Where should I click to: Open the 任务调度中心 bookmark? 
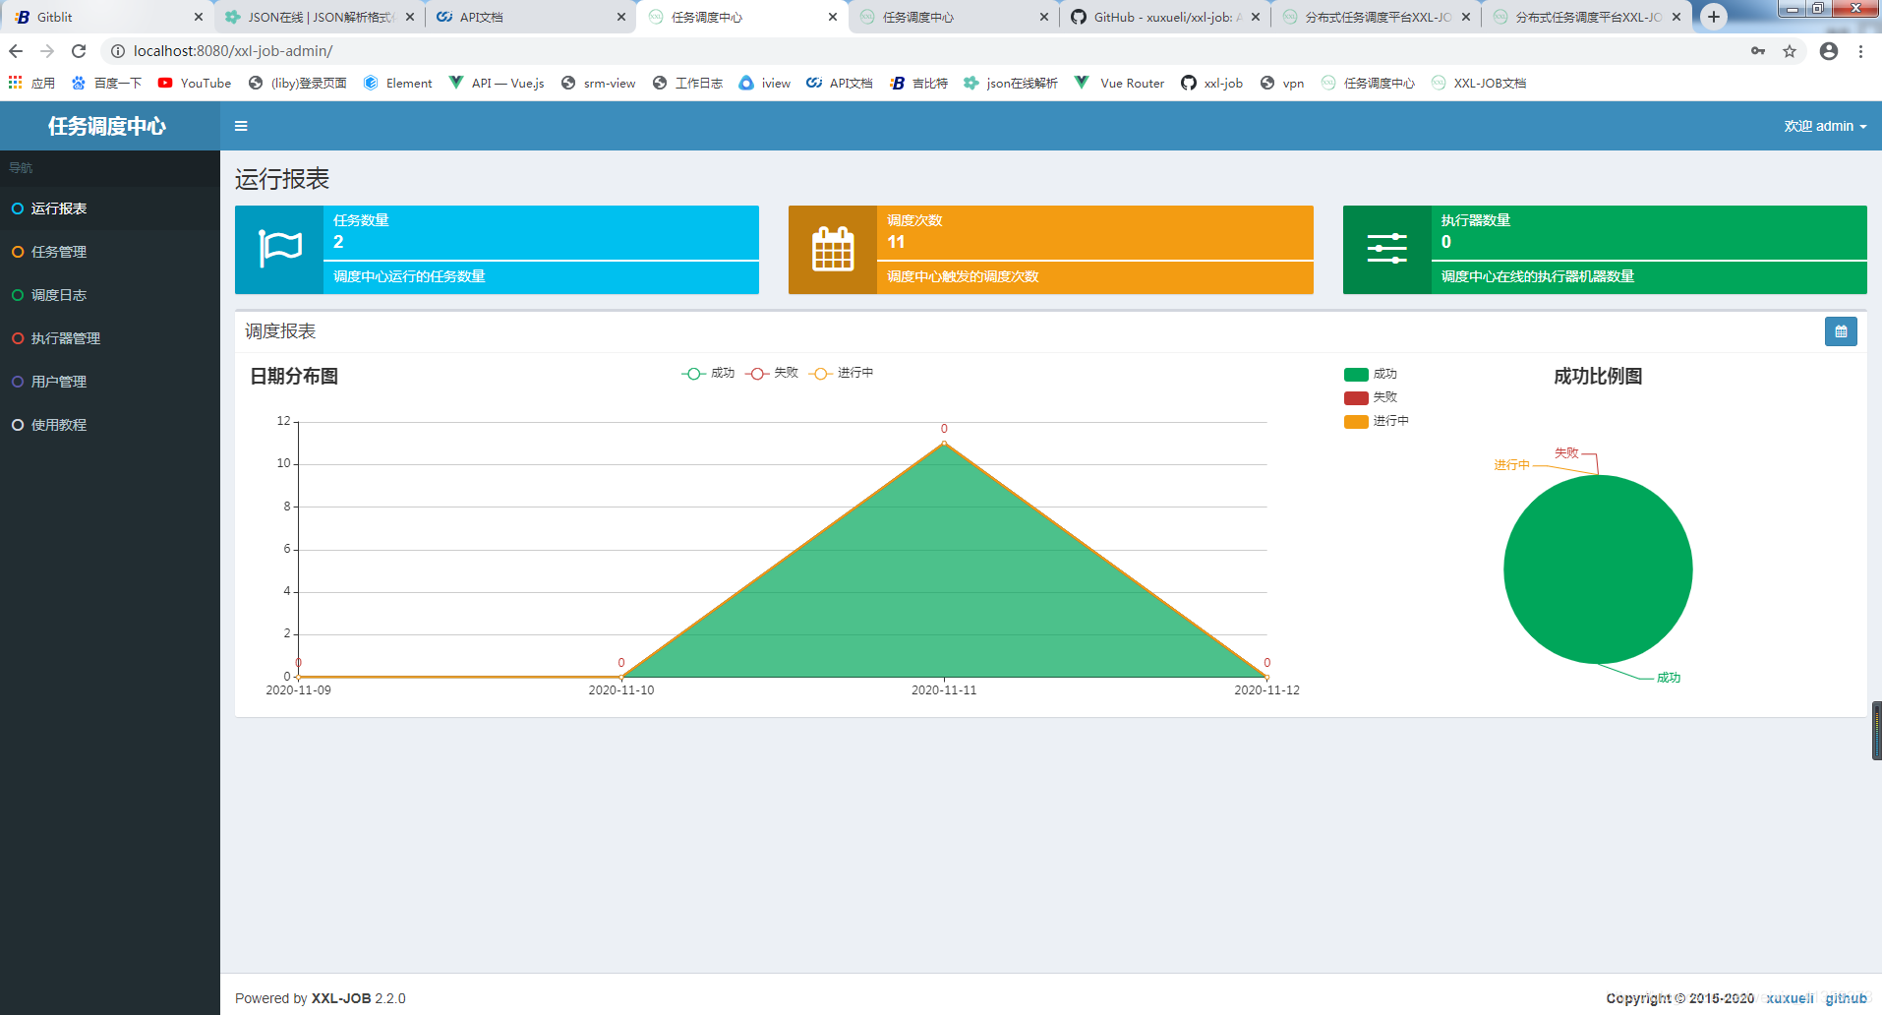click(1369, 84)
